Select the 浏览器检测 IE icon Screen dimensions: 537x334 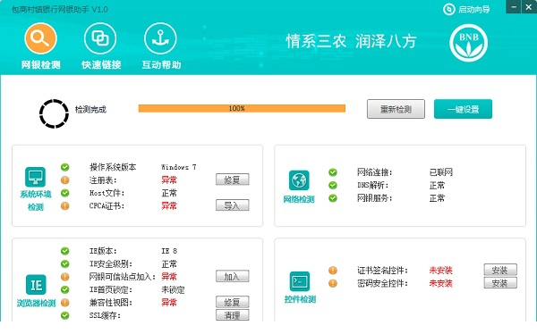pos(36,284)
